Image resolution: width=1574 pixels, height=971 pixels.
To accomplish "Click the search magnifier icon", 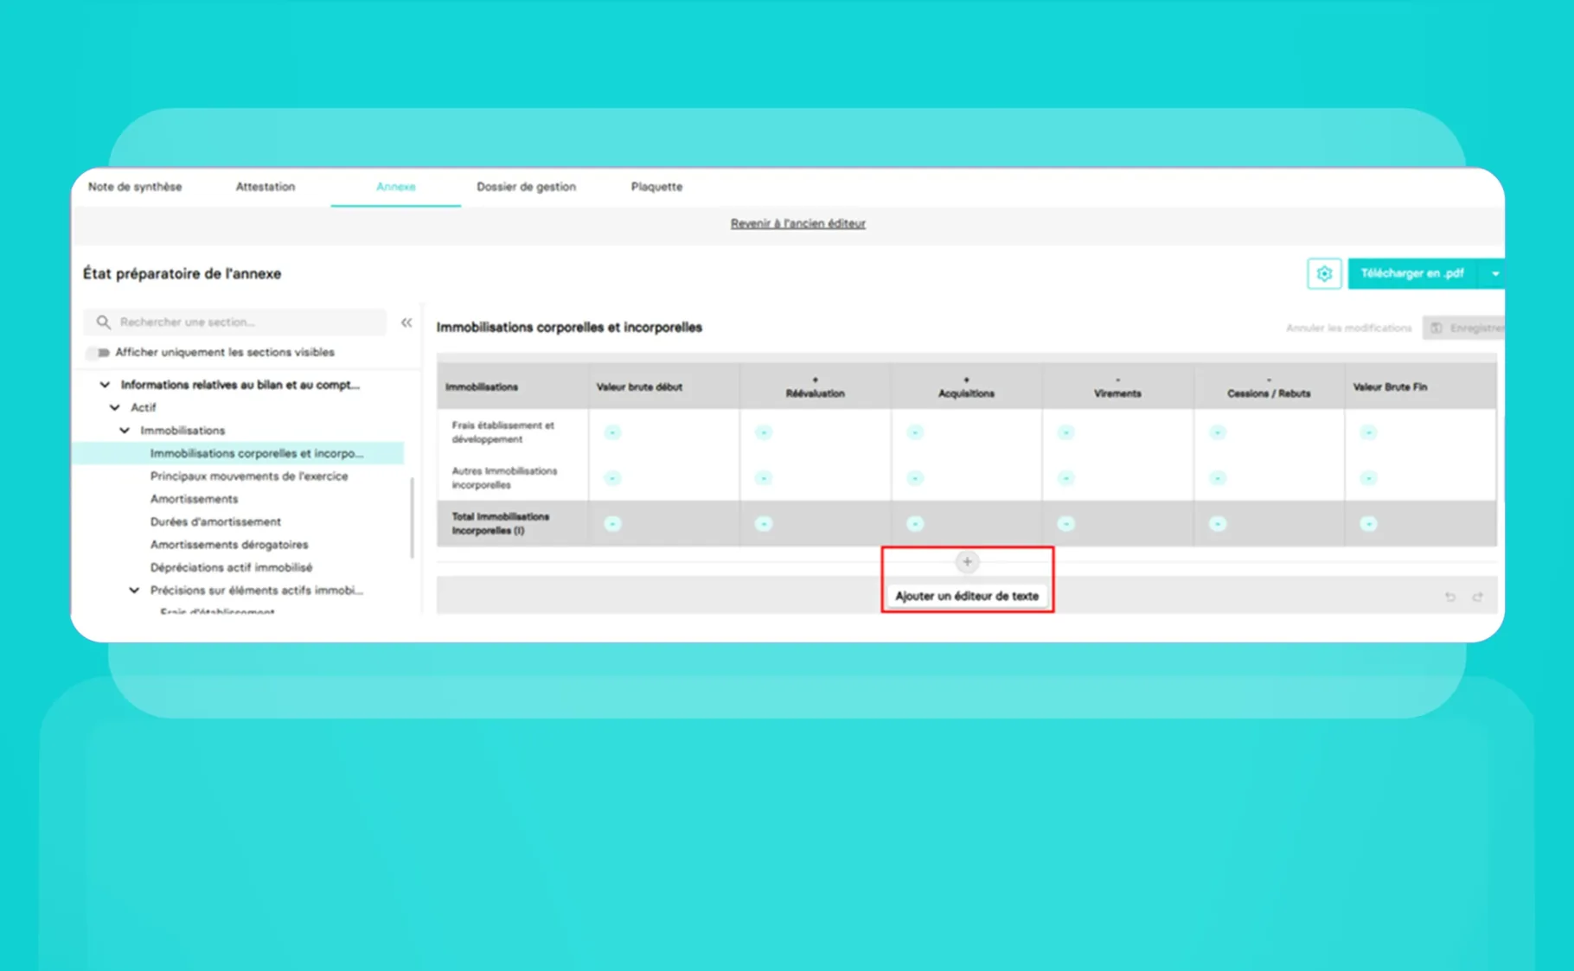I will (104, 322).
